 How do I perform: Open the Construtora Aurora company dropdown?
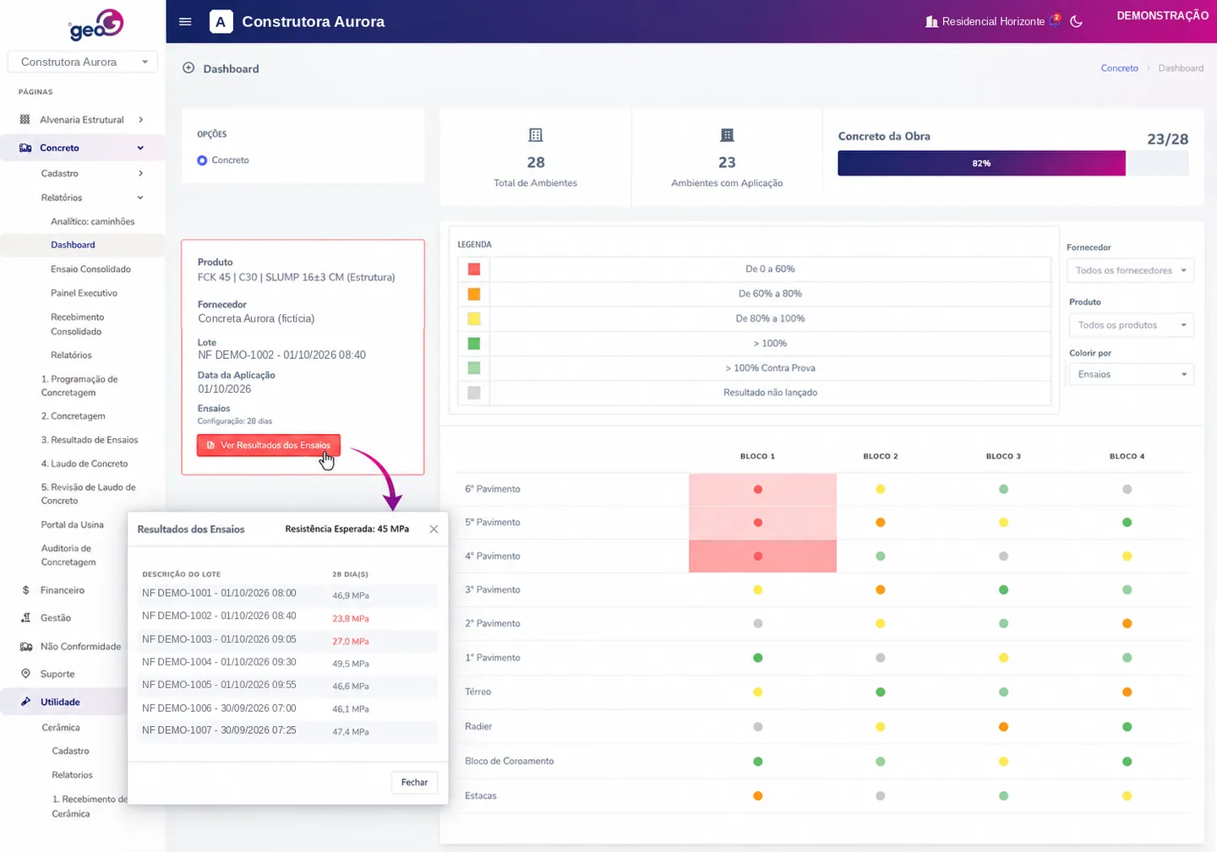click(x=83, y=62)
